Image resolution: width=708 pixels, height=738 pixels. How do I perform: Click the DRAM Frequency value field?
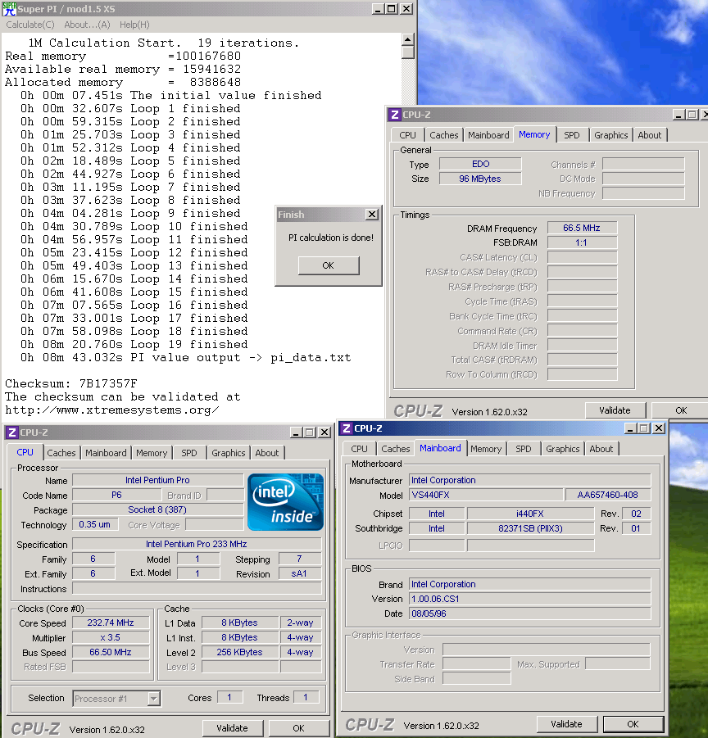coord(582,229)
